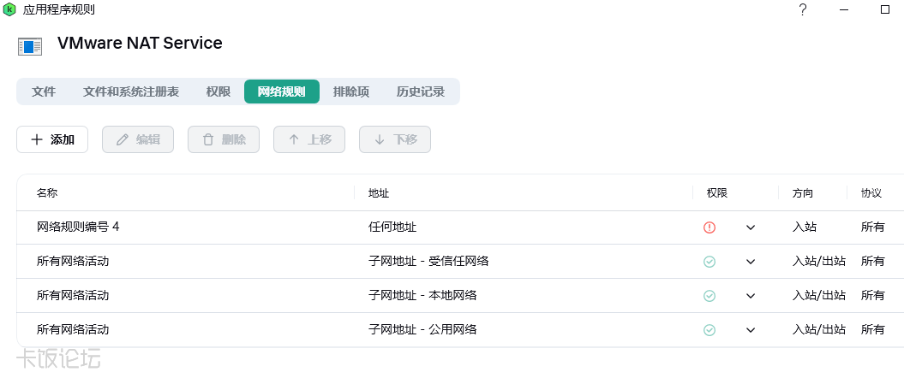Click 所有网络活动 in the 本地网络 row
Image resolution: width=904 pixels, height=378 pixels.
(x=73, y=296)
